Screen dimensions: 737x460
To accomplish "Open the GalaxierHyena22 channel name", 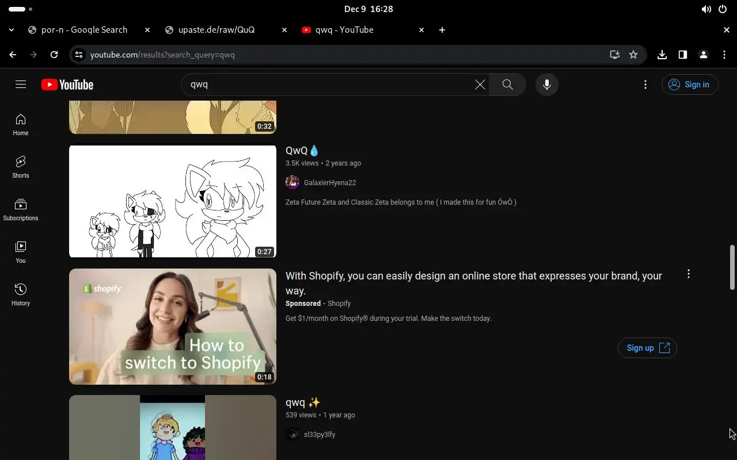I will click(x=330, y=183).
